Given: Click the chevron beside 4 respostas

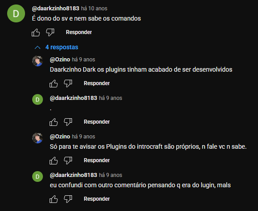Looking at the screenshot, I should pyautogui.click(x=38, y=47).
